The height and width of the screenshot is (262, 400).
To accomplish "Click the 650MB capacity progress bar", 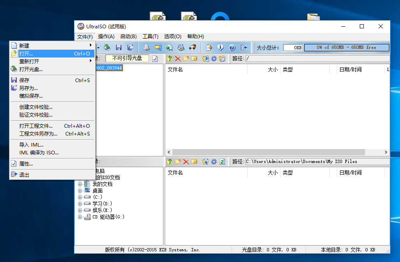I will [347, 48].
